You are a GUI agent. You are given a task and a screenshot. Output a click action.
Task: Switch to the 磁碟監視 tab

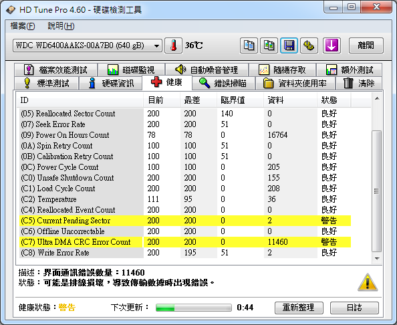click(131, 70)
